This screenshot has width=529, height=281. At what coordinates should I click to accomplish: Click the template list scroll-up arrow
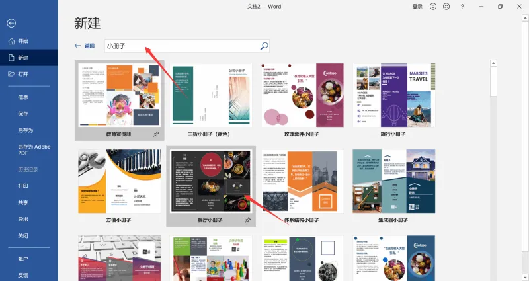click(493, 63)
